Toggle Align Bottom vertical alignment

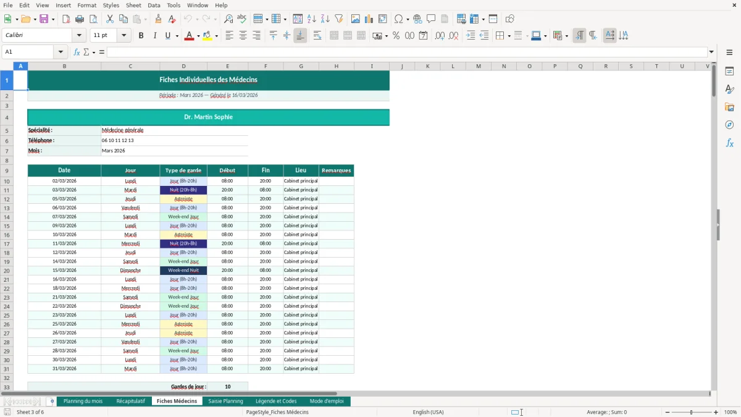tap(300, 36)
